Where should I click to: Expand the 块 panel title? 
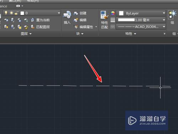point(80,34)
